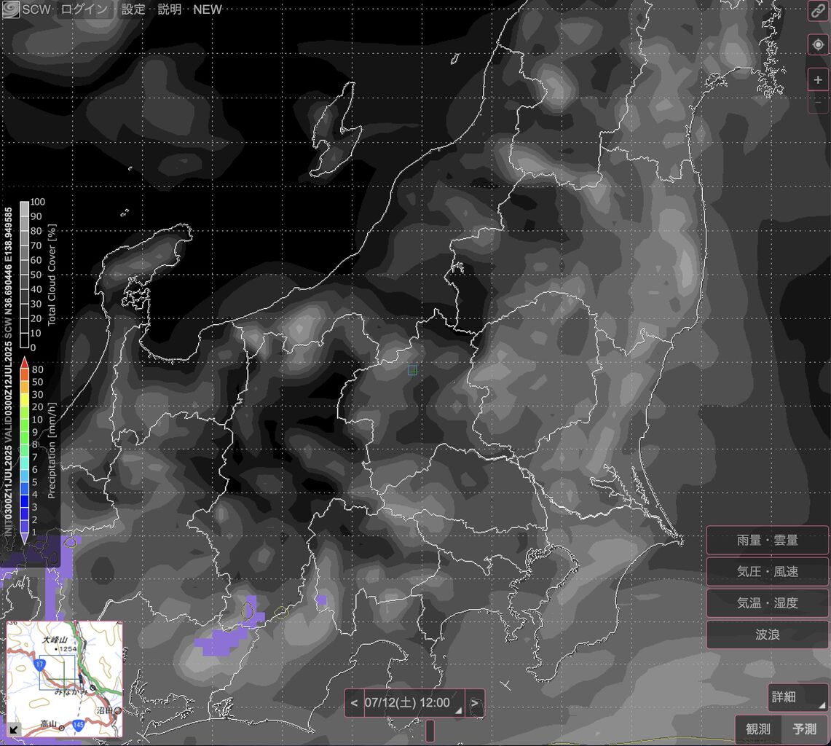Click the みなかみ label in mini map
Viewport: 831px width, 746px height.
coord(71,692)
